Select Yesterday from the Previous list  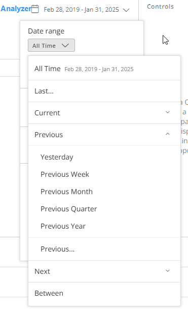pos(57,157)
